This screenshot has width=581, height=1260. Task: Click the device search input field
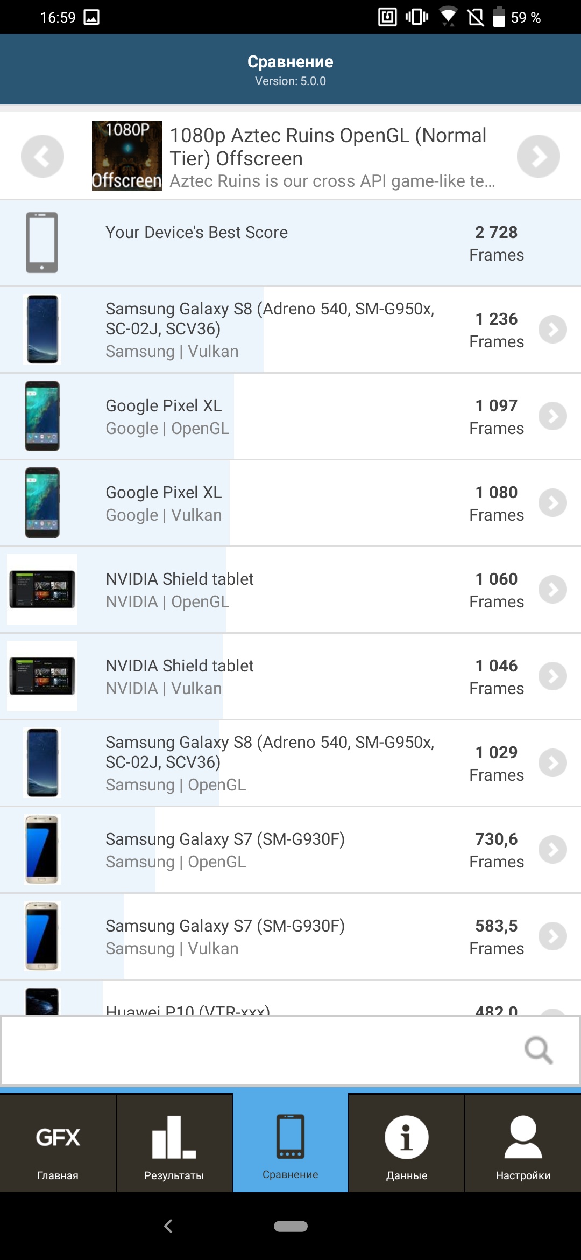pos(258,1050)
